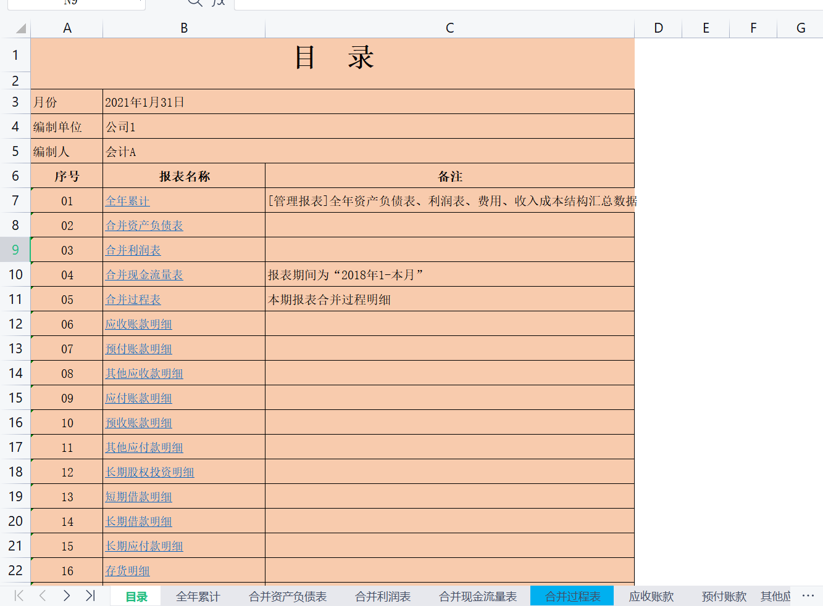Click the 存货明细 hyperlink
The image size is (823, 606).
(x=127, y=570)
